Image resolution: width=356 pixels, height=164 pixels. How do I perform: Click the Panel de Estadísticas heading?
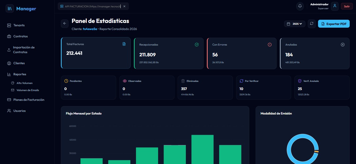point(100,21)
